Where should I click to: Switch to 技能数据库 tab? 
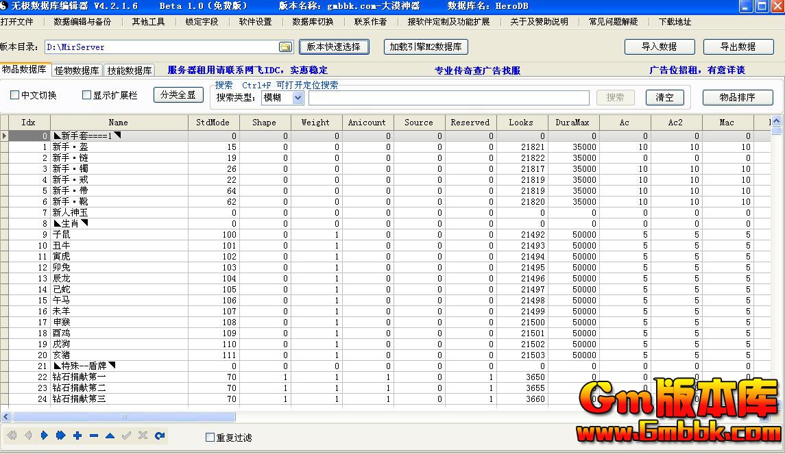click(x=130, y=71)
